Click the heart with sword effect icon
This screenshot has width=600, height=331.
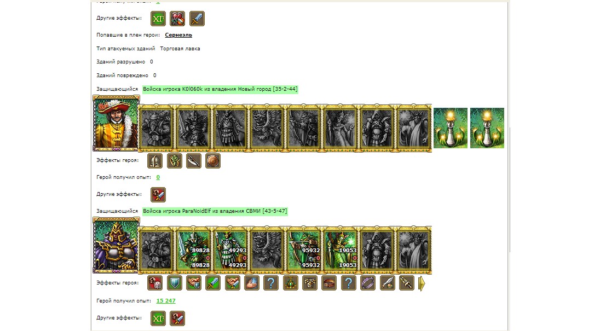point(177,19)
